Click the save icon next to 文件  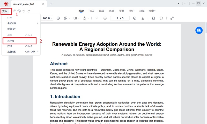pyautogui.click(x=15, y=11)
